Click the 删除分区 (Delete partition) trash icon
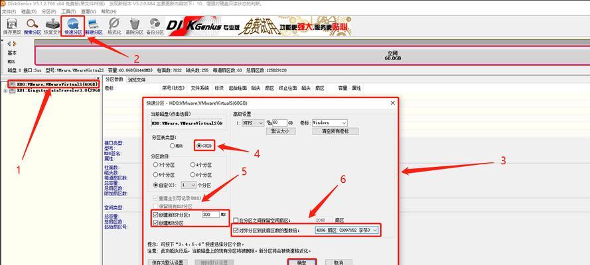Screen dimensions: 590x265 pos(134,26)
